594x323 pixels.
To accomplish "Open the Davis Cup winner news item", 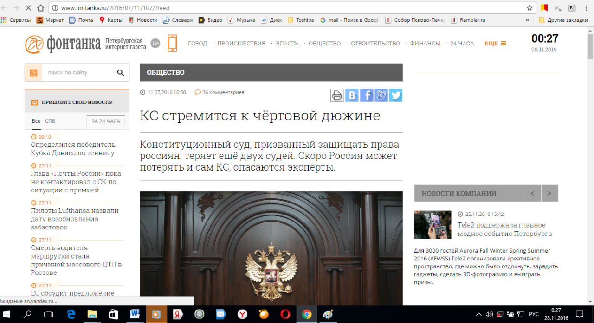I will pyautogui.click(x=73, y=149).
